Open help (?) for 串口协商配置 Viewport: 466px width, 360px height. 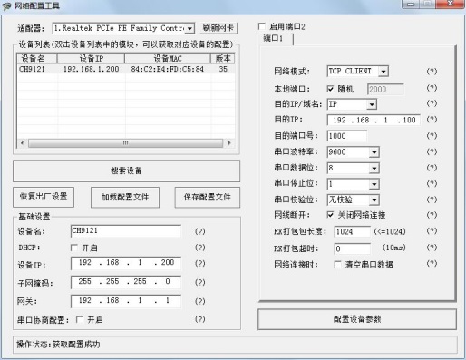point(199,319)
